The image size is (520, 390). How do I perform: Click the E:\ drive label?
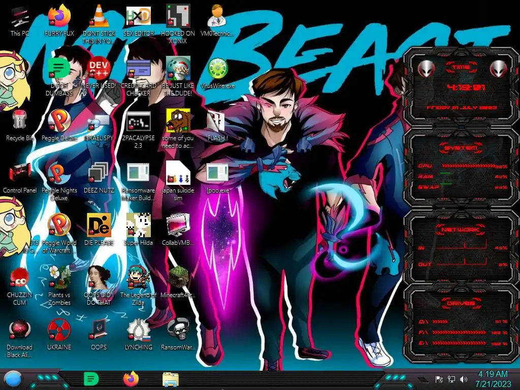(423, 343)
